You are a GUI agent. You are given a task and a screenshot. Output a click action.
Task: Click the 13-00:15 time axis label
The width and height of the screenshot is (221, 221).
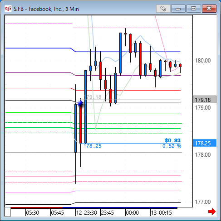(x=162, y=213)
